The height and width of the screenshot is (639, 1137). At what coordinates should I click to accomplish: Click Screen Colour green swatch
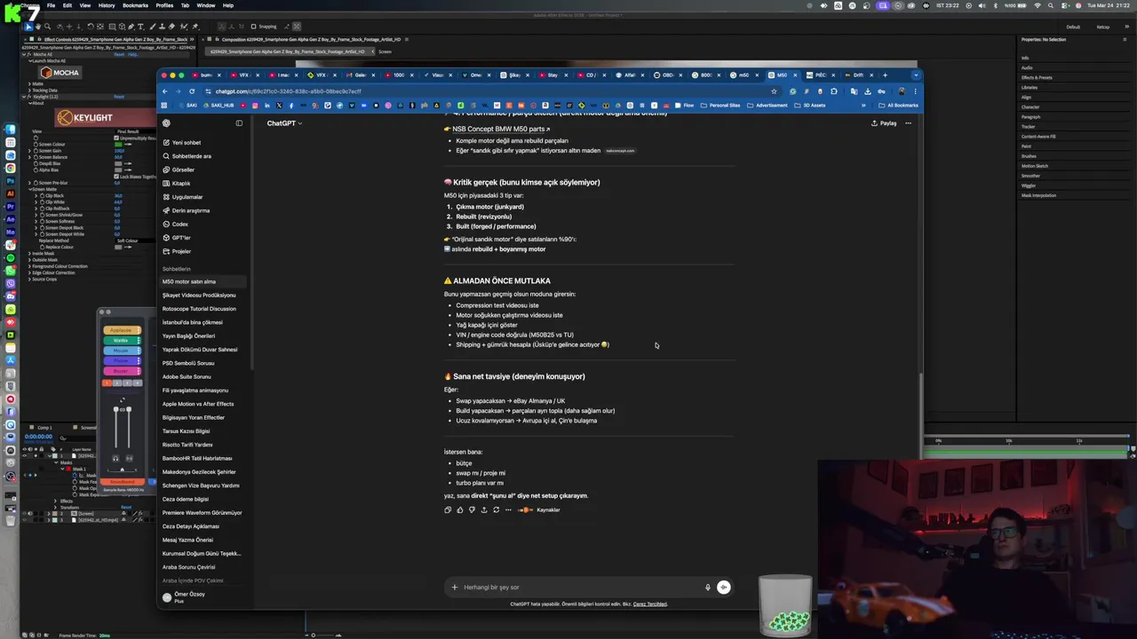(118, 144)
